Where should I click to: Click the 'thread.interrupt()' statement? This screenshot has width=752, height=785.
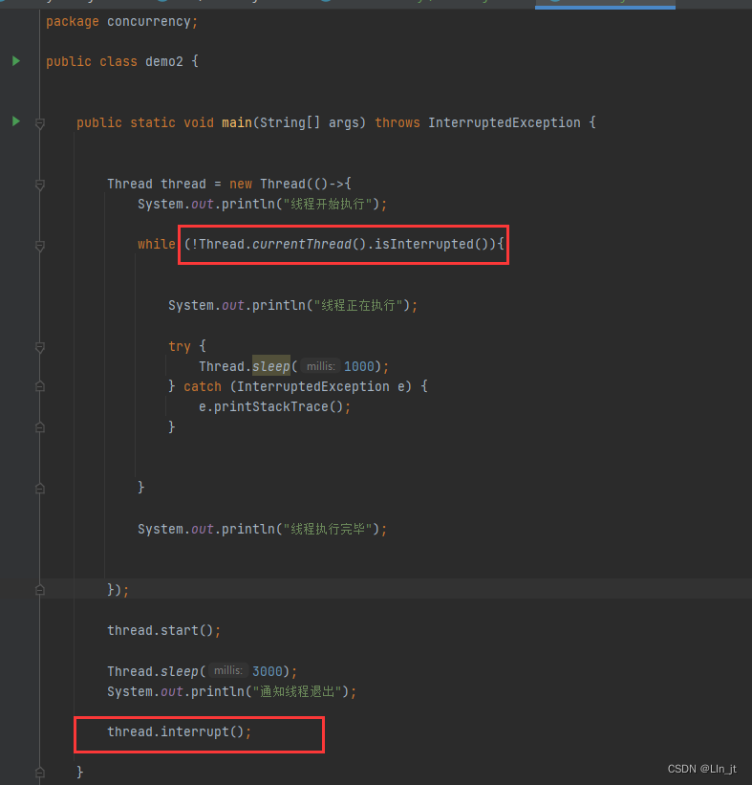coord(179,731)
